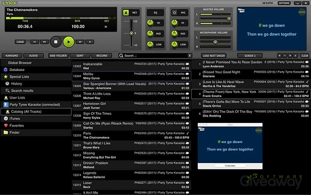
Task: Switch to the Audio tab
Action: 34,55
